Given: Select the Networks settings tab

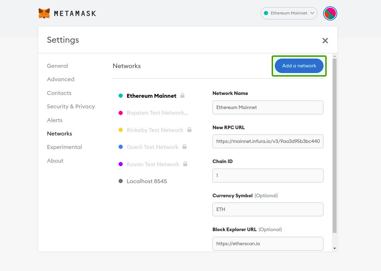Looking at the screenshot, I should (x=60, y=133).
